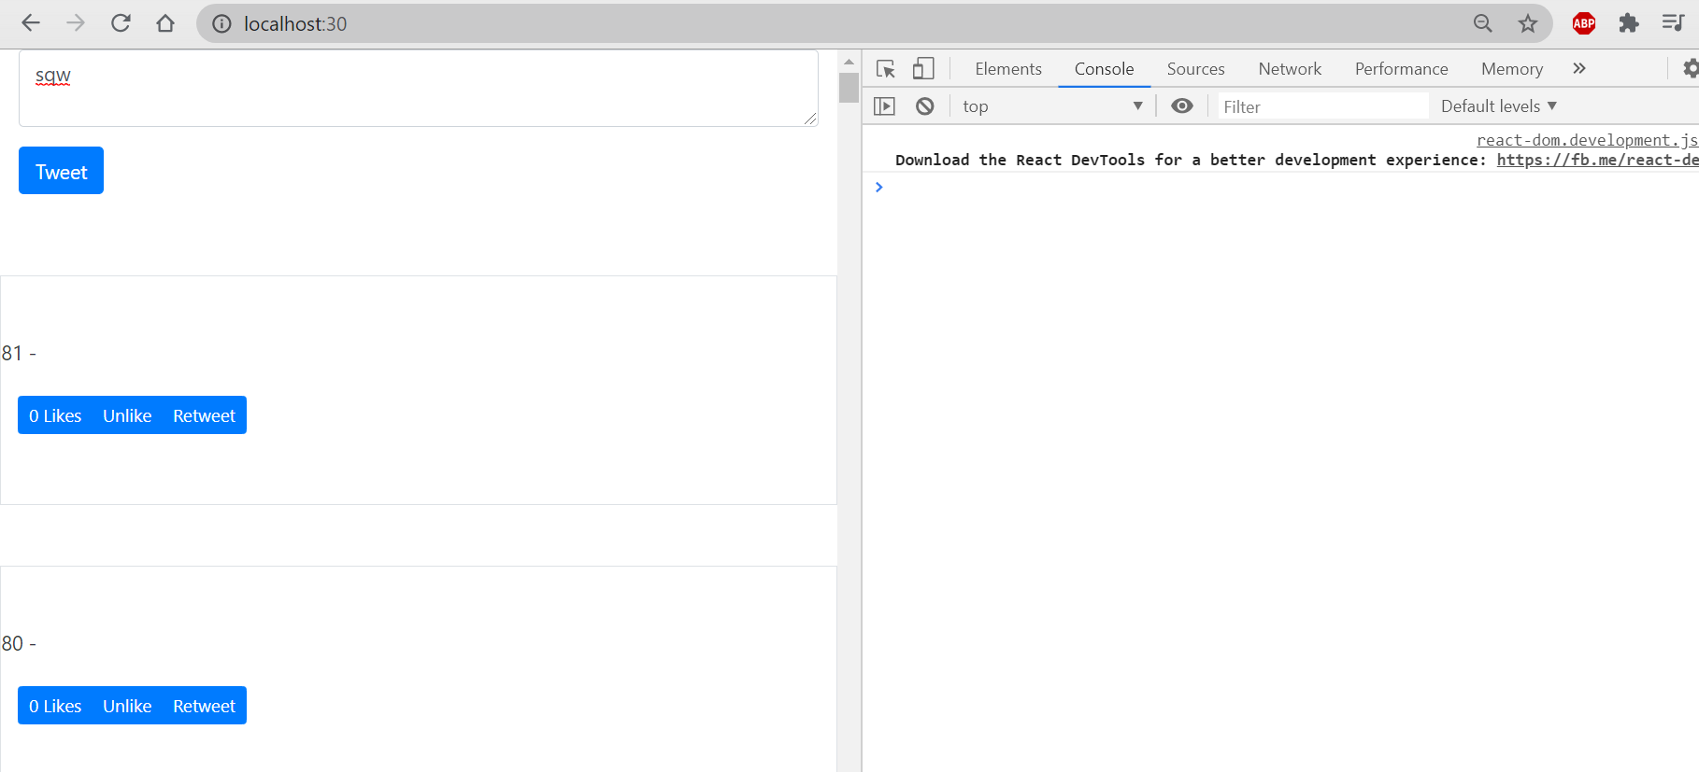Click Retweet on tweet 81
This screenshot has height=772, width=1699.
tap(204, 415)
